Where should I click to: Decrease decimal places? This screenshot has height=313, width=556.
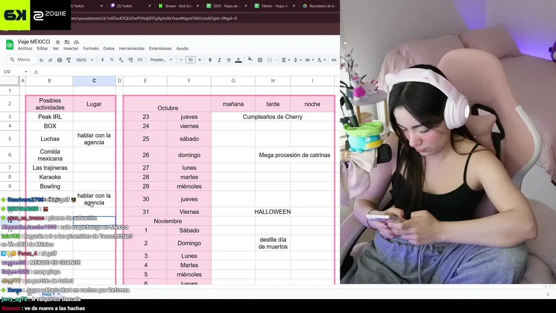tap(121, 60)
